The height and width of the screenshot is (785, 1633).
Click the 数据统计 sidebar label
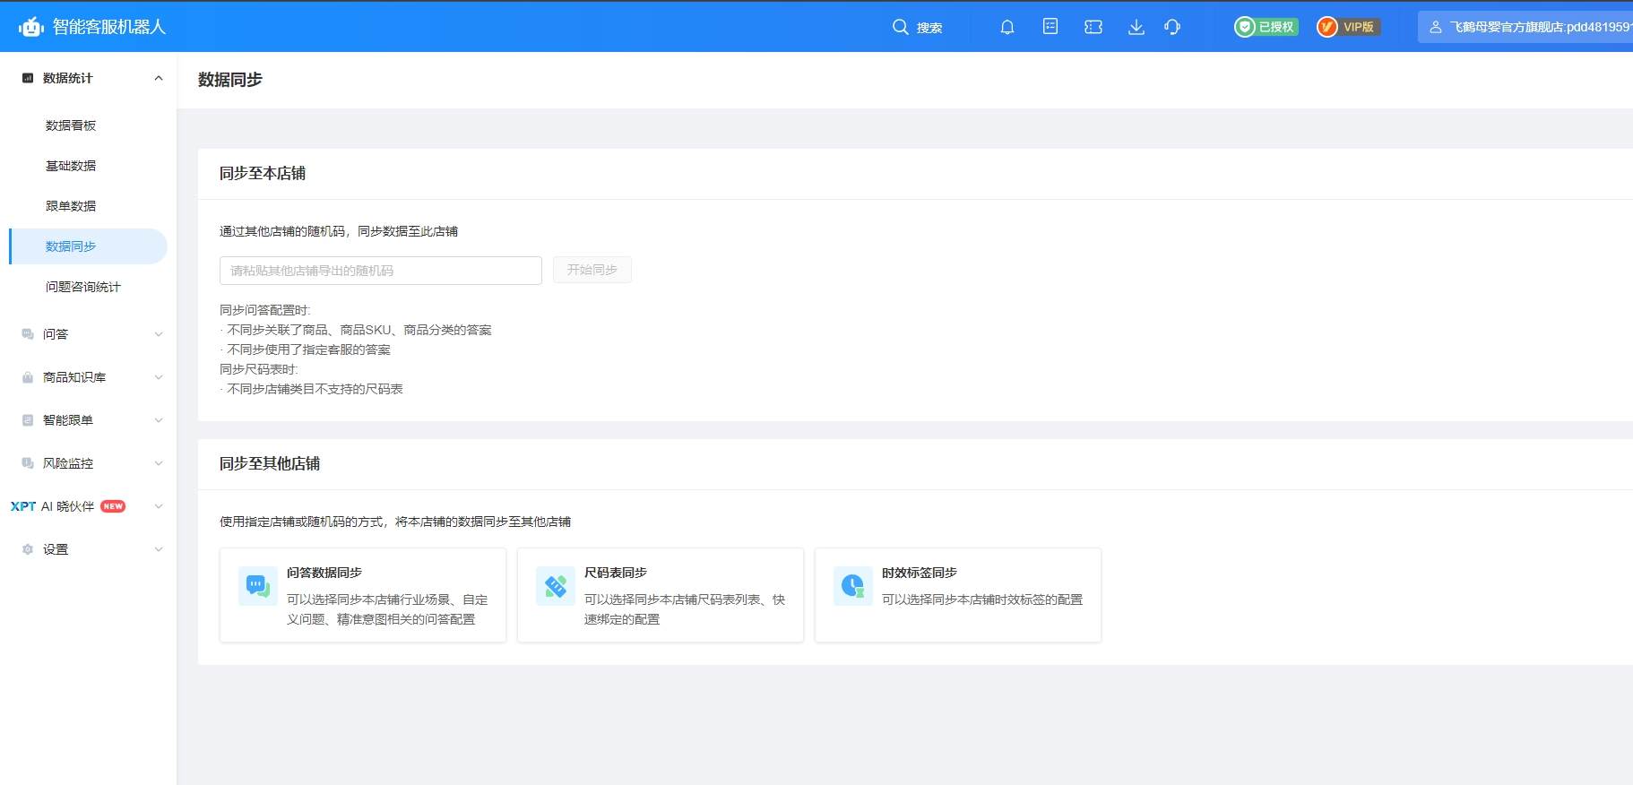click(x=68, y=78)
